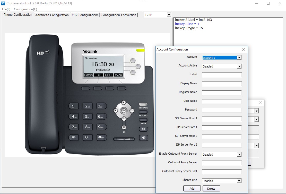Click the phone's right arrow navigation key
Image resolution: width=286 pixels, height=194 pixels.
pos(132,111)
